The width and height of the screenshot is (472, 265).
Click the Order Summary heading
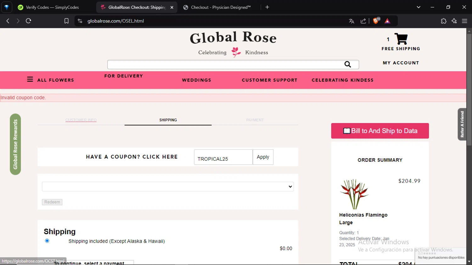point(380,160)
